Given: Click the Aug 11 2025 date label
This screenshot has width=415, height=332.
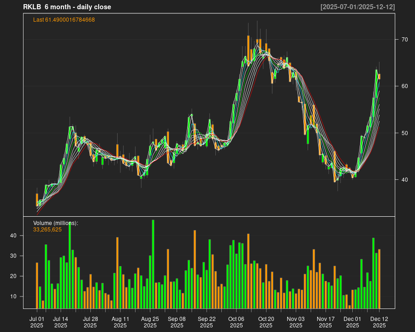Looking at the screenshot, I should pos(120,322).
